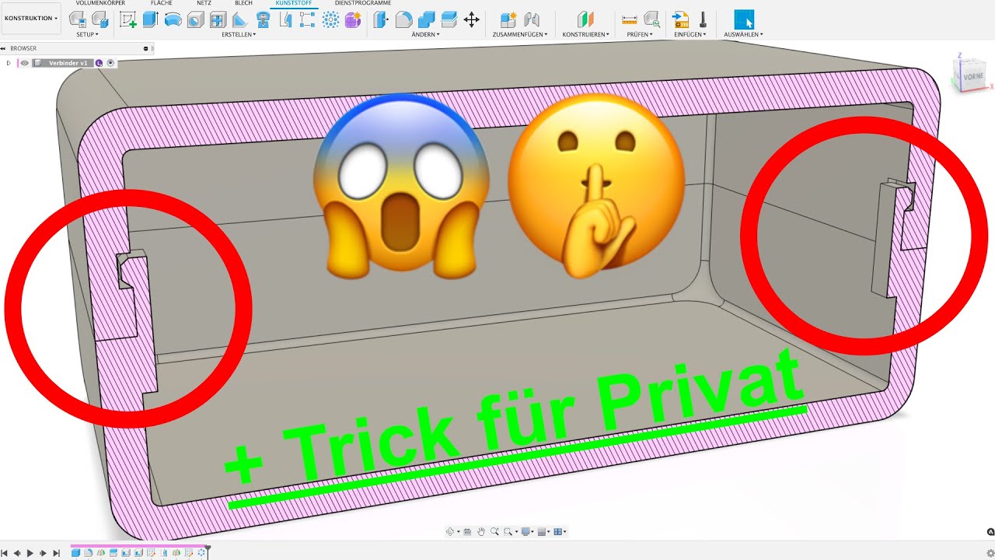Select the Boss tool icon

coord(264,20)
